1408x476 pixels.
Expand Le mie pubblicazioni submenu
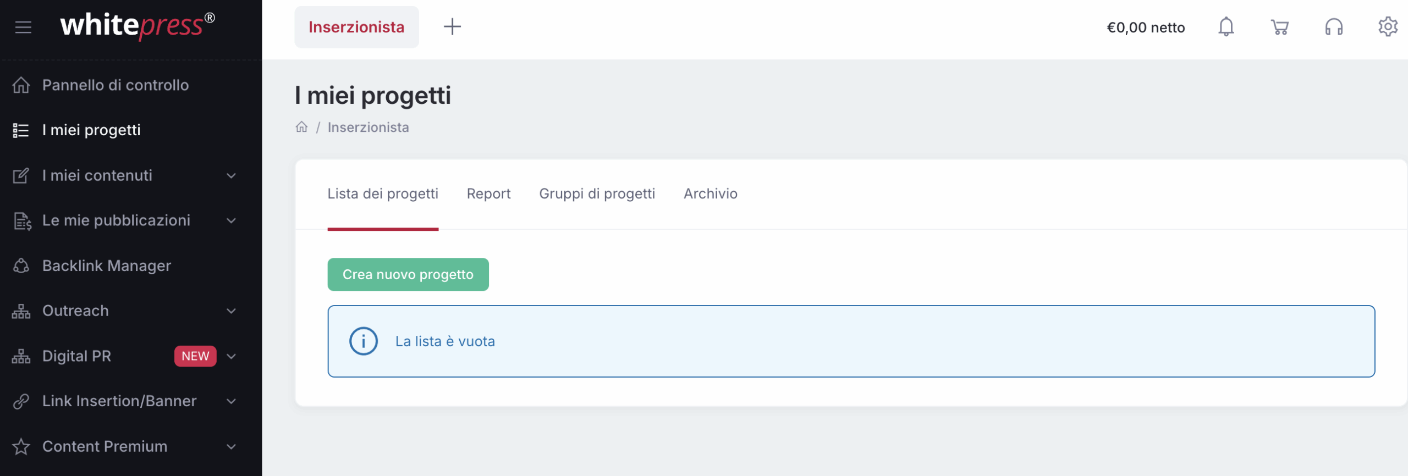pos(232,221)
